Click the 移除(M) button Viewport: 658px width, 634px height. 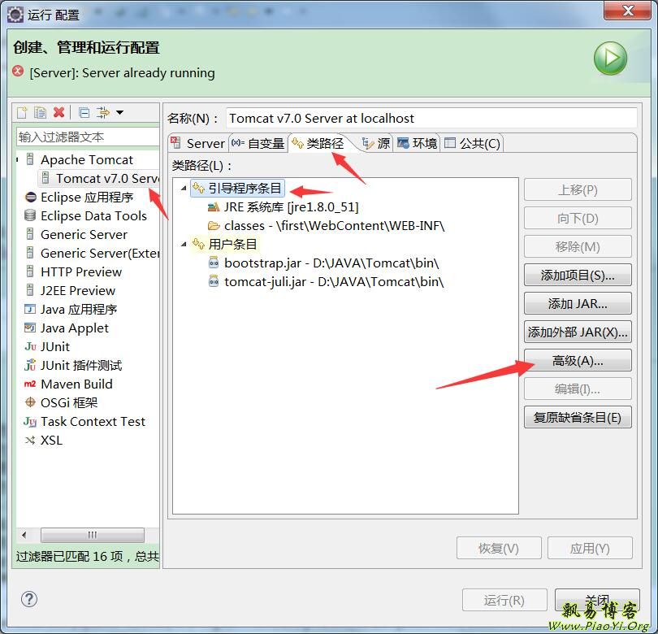click(x=578, y=246)
